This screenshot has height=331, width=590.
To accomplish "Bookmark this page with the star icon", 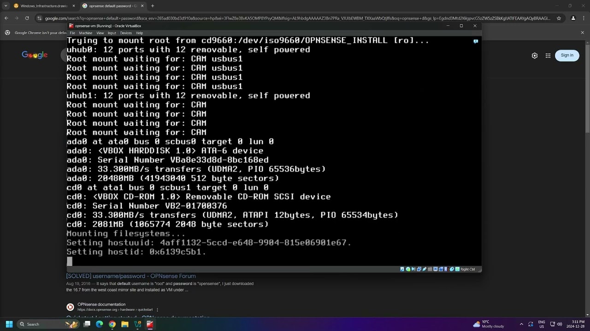I will pyautogui.click(x=559, y=18).
